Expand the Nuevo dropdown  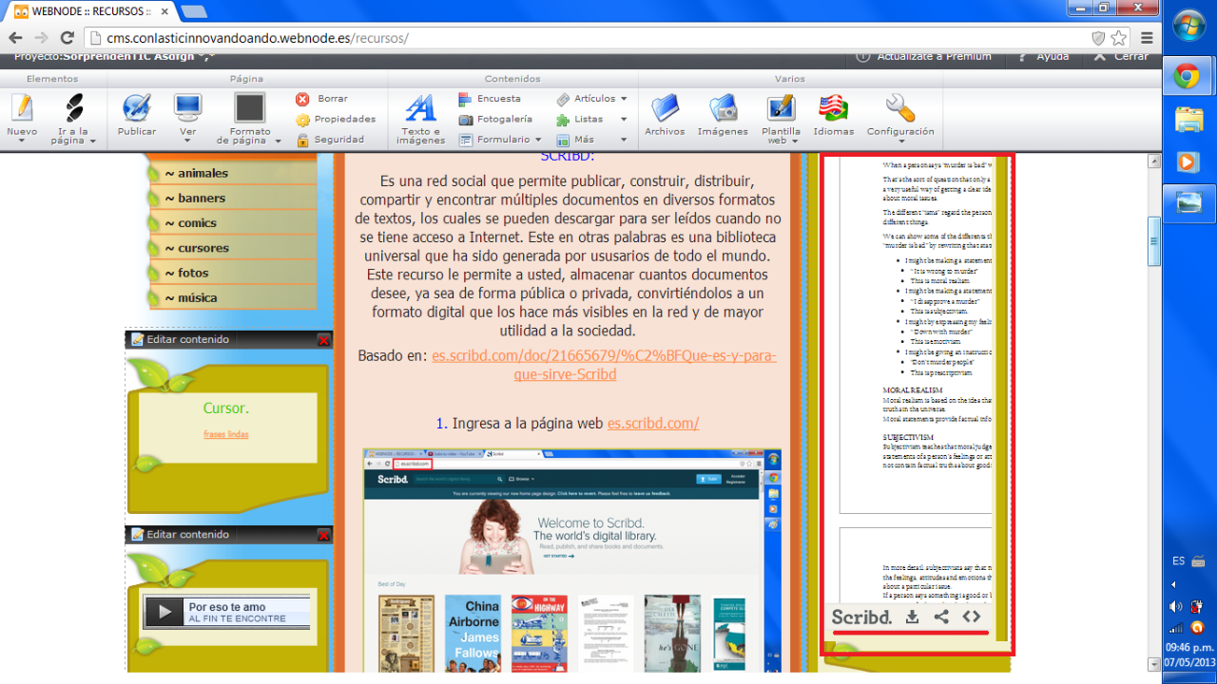[22, 141]
